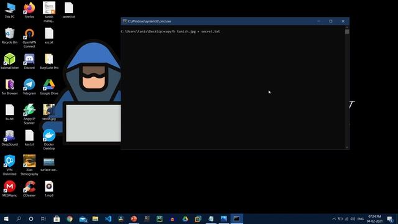Viewport: 398px width, 224px height.
Task: Open Microsoft Store from the taskbar
Action: 57,218
